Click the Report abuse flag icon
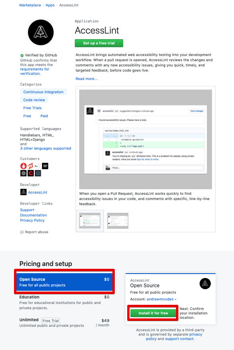This screenshot has width=234, height=350. click(22, 232)
